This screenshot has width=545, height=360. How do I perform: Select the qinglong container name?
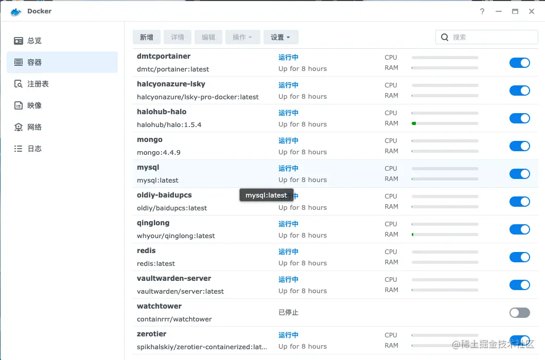(x=153, y=223)
